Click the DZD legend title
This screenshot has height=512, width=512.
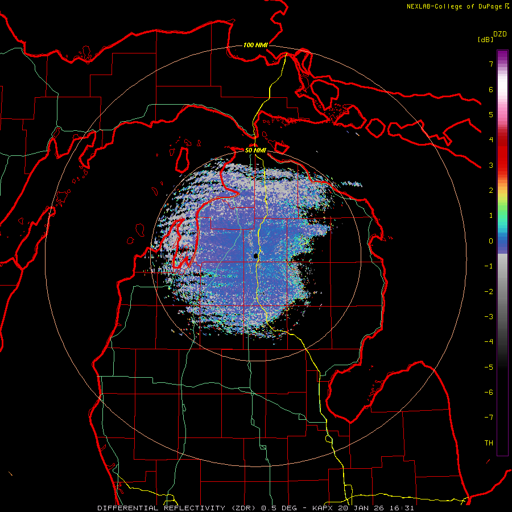[x=500, y=34]
